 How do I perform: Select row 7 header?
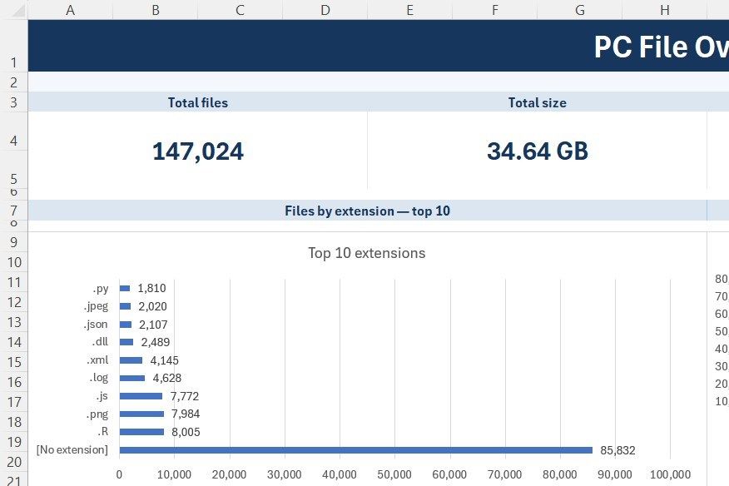[x=14, y=211]
